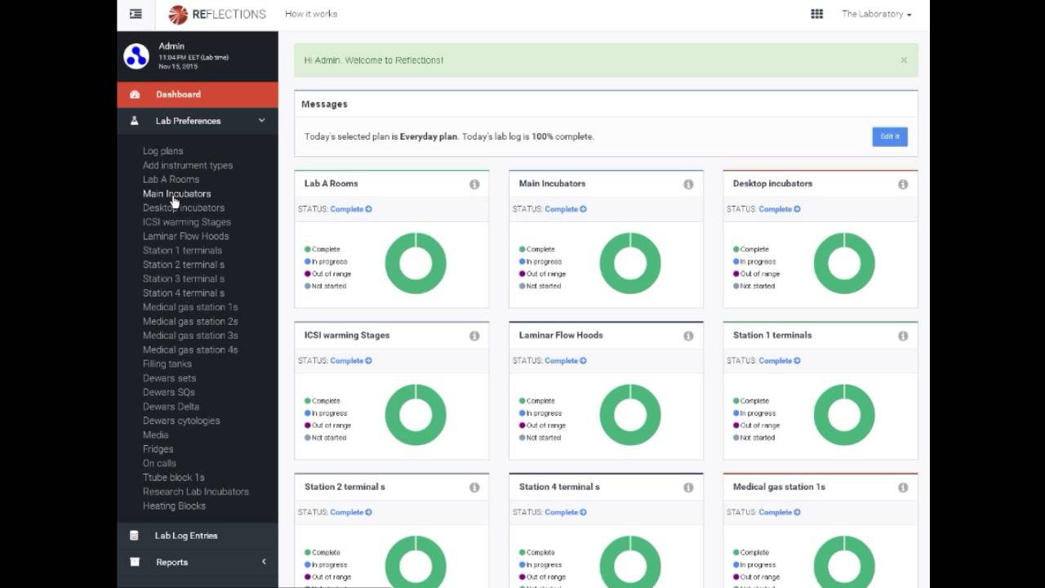Open the apps grid icon in header
This screenshot has width=1045, height=588.
click(816, 14)
